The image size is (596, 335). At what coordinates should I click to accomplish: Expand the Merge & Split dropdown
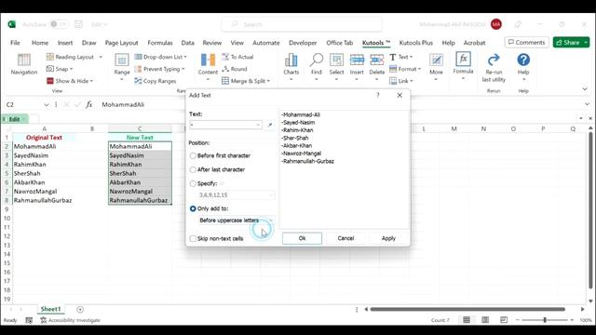(x=268, y=81)
